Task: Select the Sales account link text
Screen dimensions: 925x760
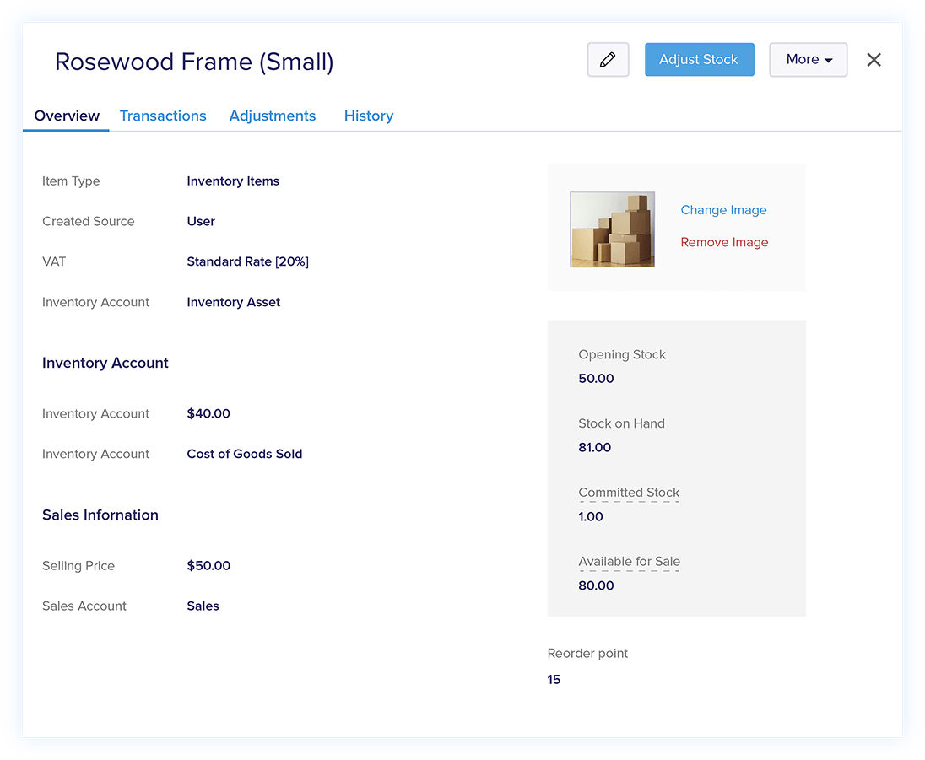Action: 203,606
